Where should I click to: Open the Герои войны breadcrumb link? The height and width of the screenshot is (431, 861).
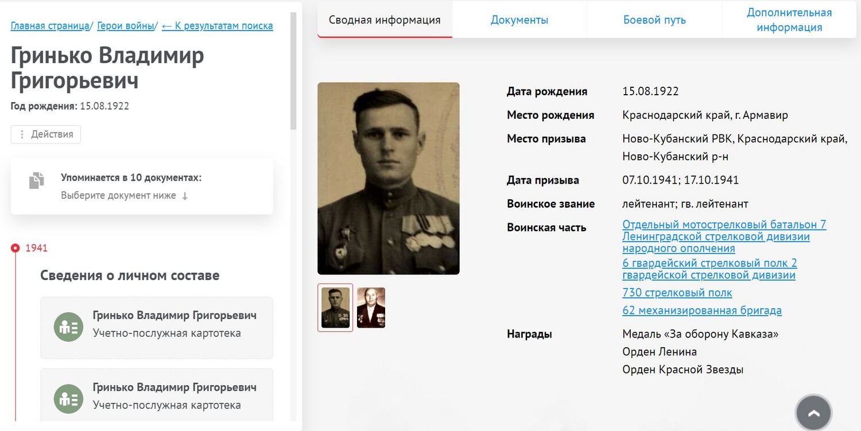coord(126,26)
